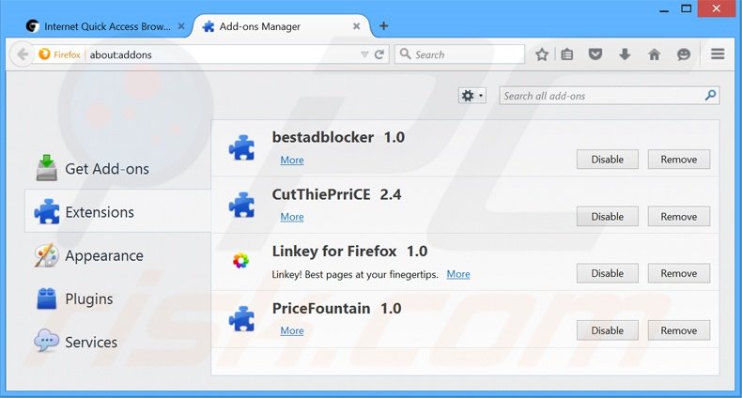The image size is (742, 398).
Task: Disable the CutThiePrriCE extension
Action: [x=607, y=217]
